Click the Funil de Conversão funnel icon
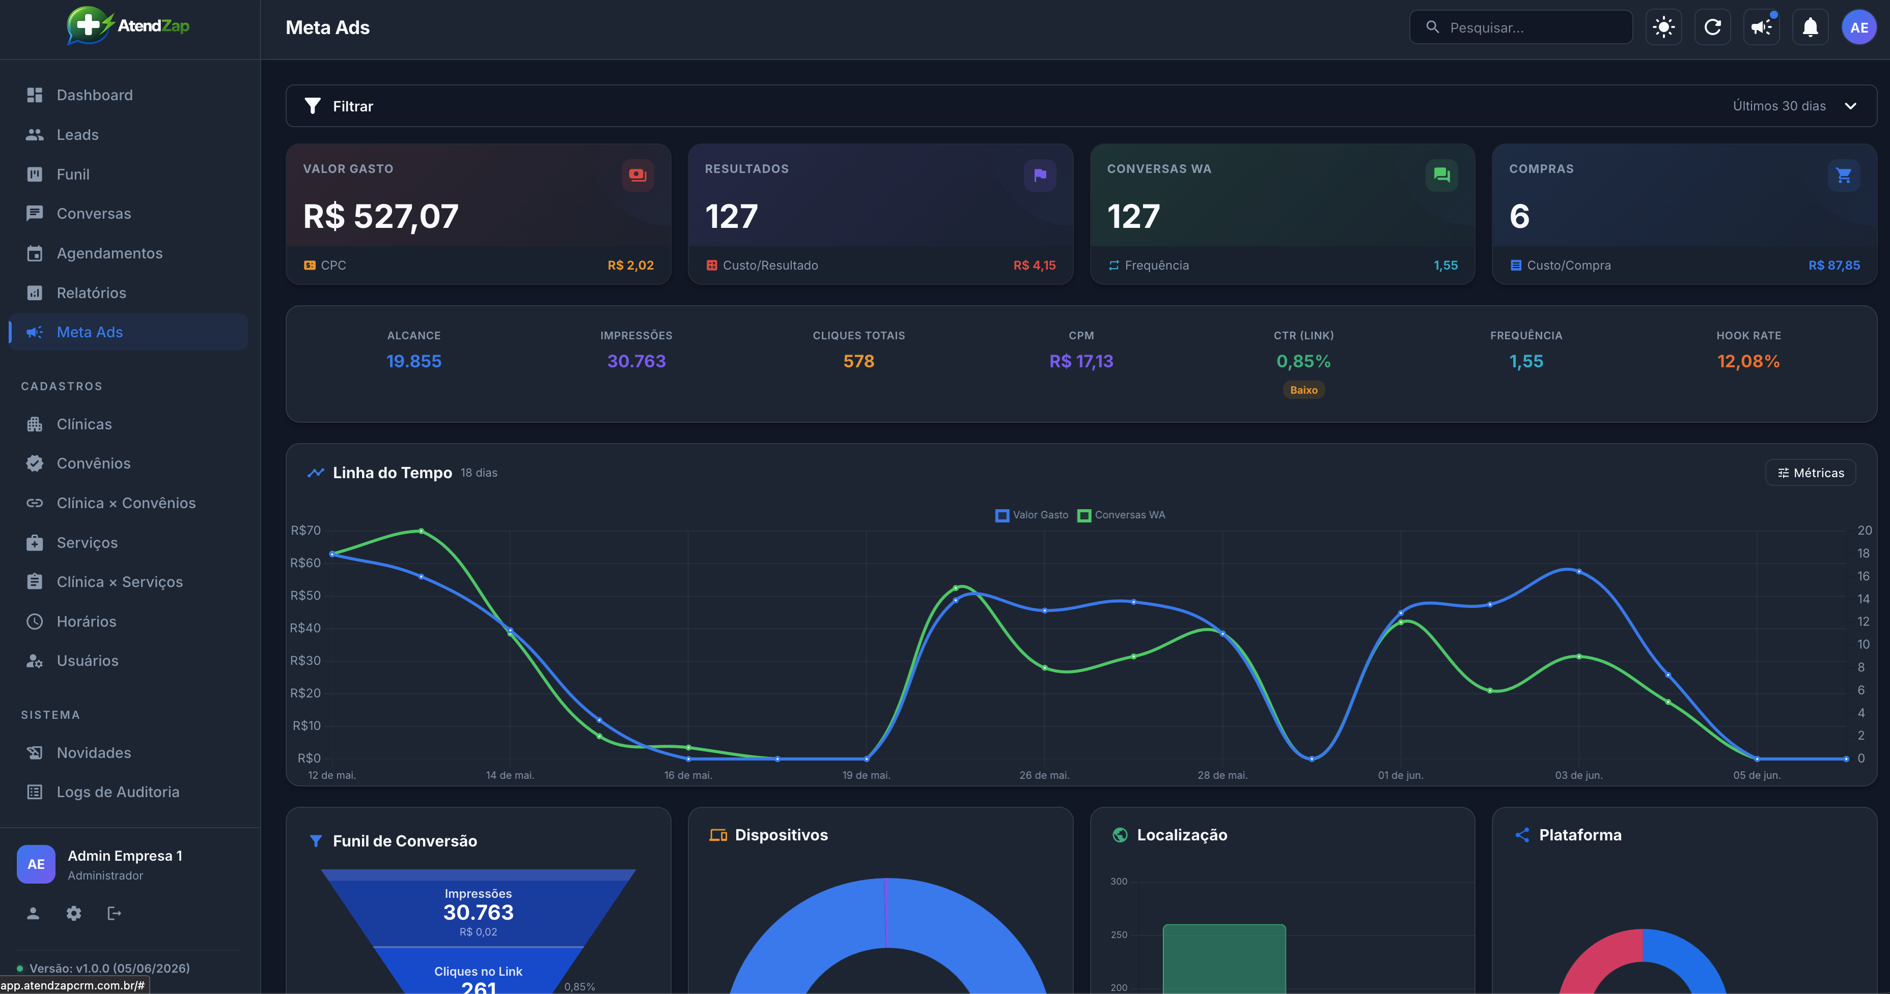 point(316,841)
